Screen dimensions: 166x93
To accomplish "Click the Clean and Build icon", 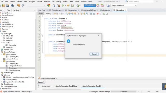I will pos(59,5).
